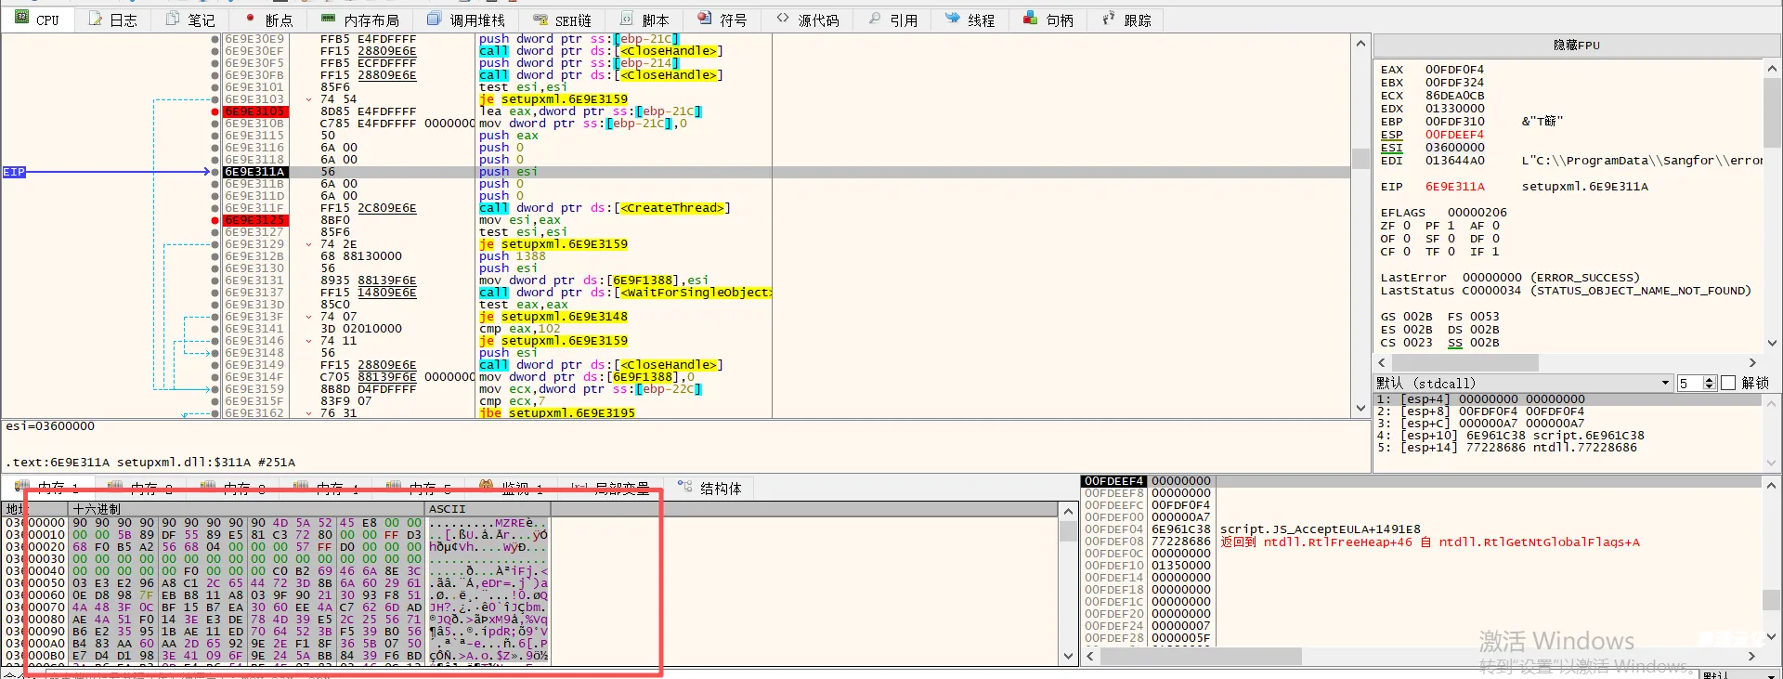The width and height of the screenshot is (1783, 679).
Task: Expand the 默认 (stdcall) calling convention dropdown
Action: 1664,384
